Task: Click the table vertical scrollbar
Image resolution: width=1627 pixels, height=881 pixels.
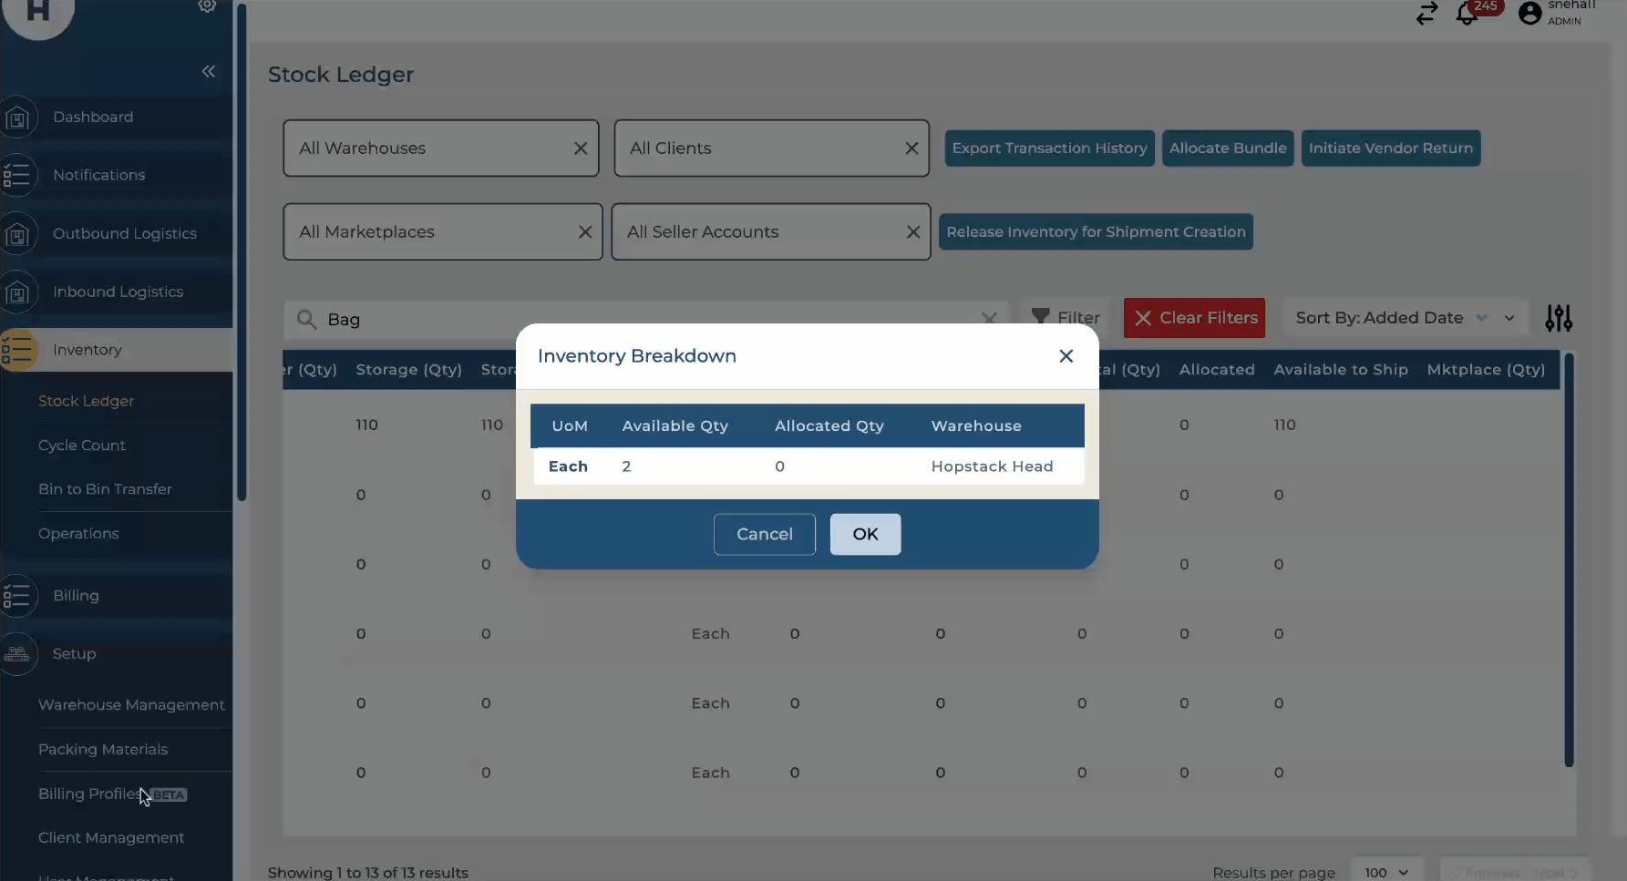Action: tap(1569, 560)
